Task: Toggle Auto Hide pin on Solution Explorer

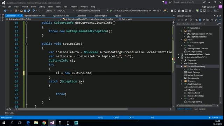Action: pos(217,16)
